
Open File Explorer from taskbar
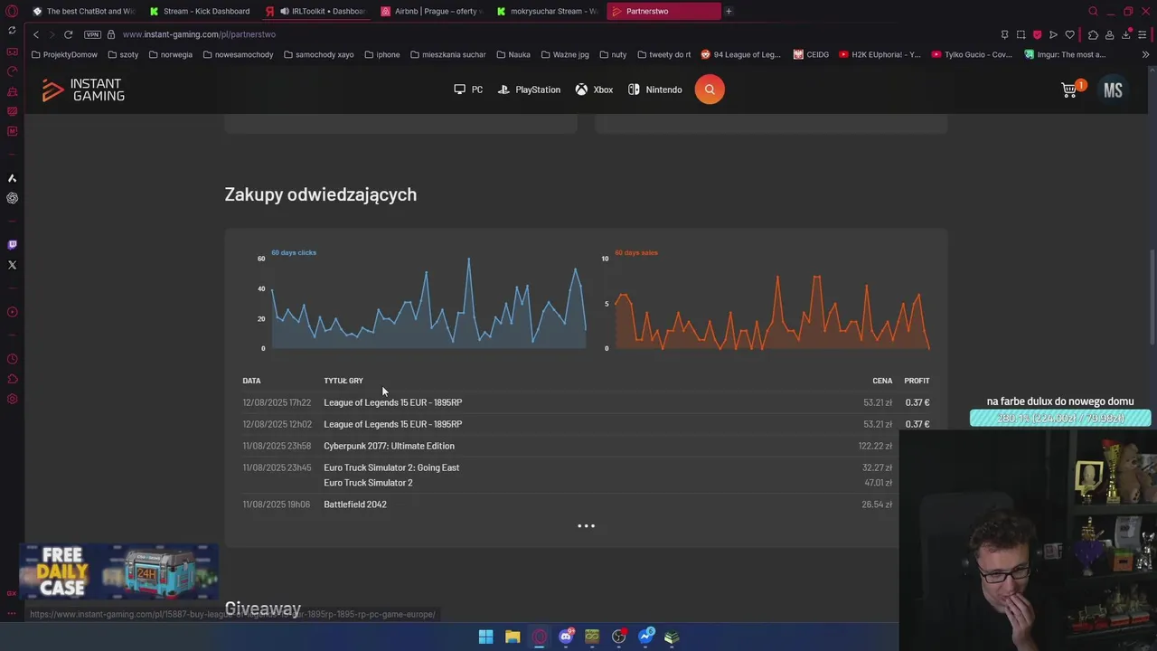click(x=513, y=637)
